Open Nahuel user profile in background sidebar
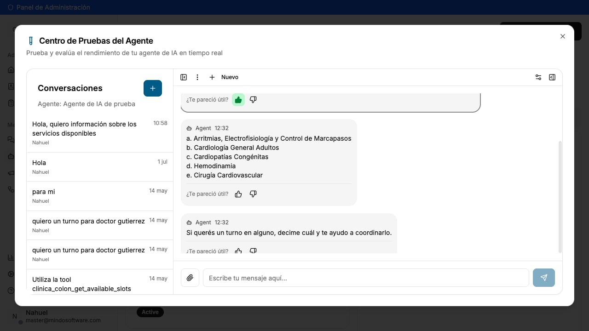589x331 pixels. [58, 316]
